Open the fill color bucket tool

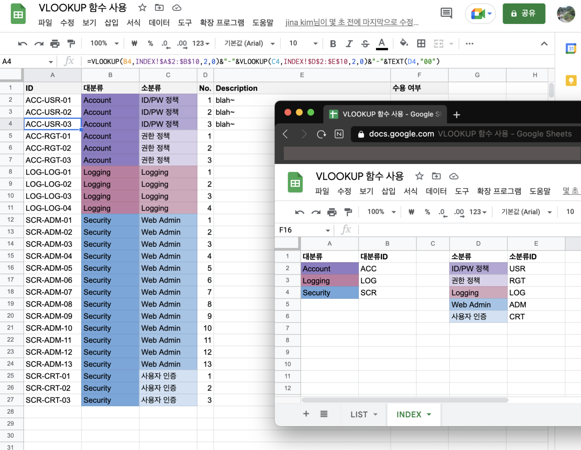coord(404,43)
